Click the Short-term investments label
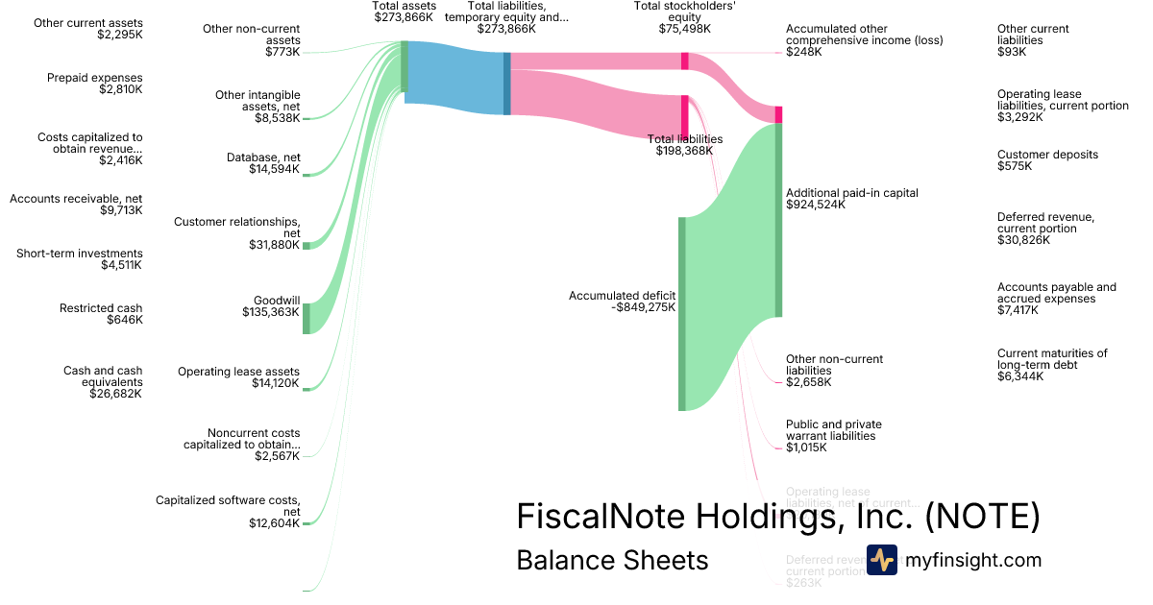 (x=79, y=259)
